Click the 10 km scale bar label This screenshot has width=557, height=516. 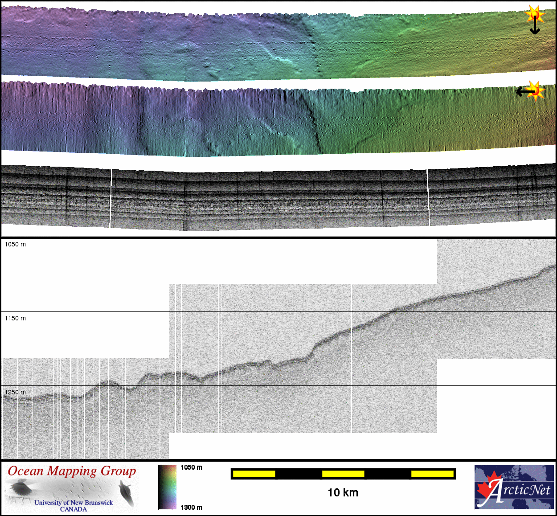pyautogui.click(x=343, y=492)
